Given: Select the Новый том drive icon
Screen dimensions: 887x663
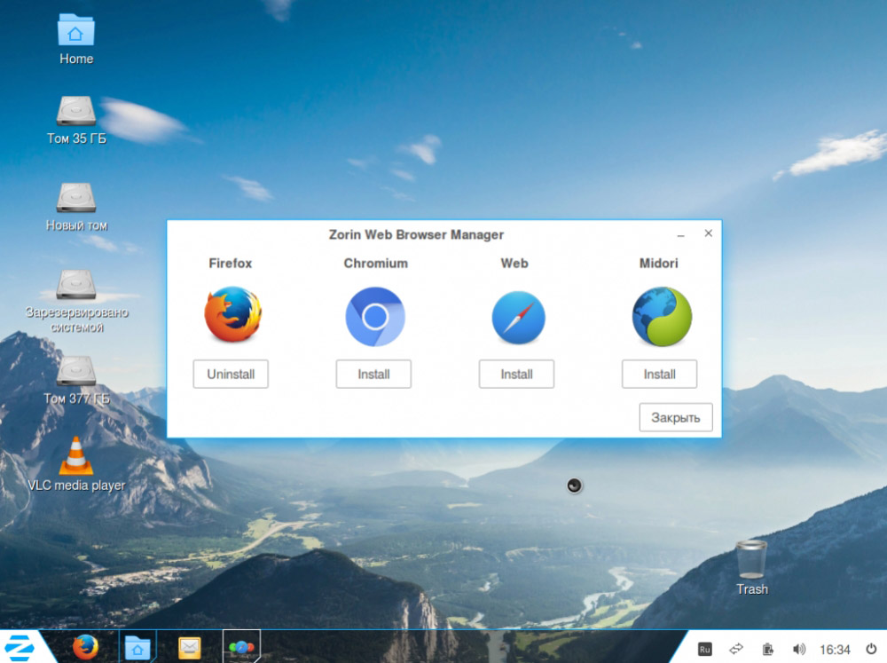Looking at the screenshot, I should (76, 207).
